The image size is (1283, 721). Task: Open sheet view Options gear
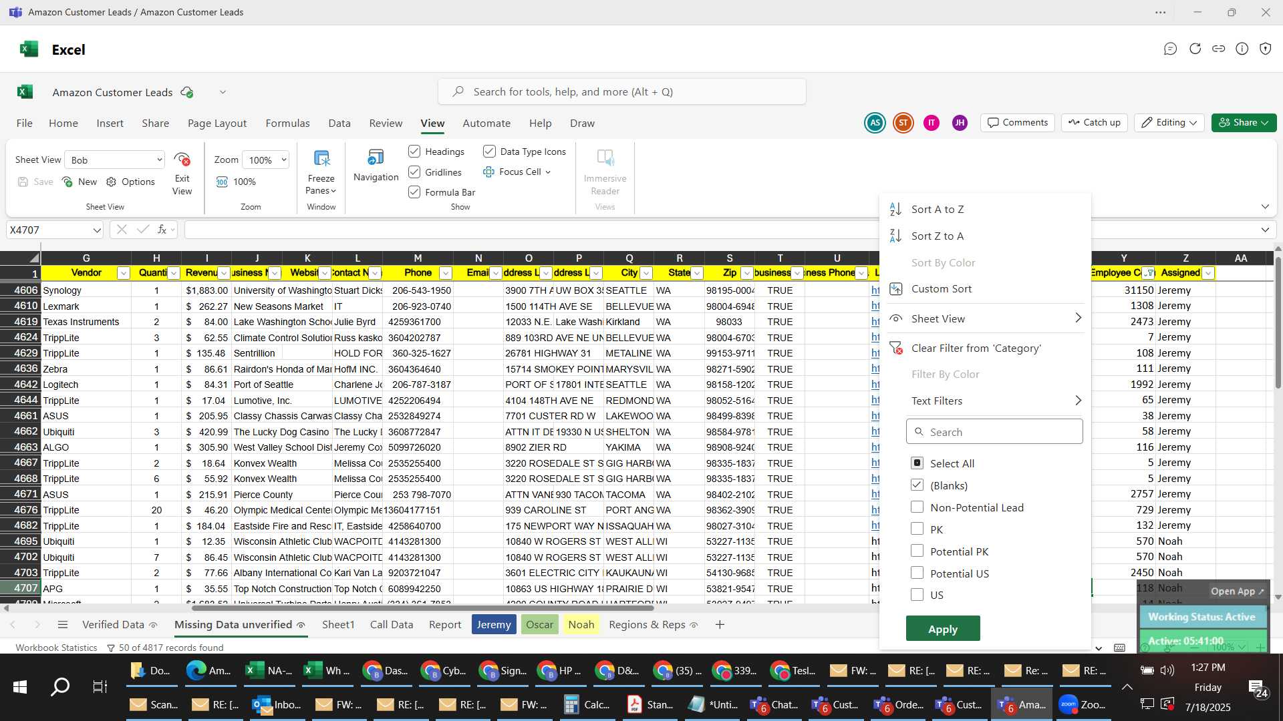point(112,182)
